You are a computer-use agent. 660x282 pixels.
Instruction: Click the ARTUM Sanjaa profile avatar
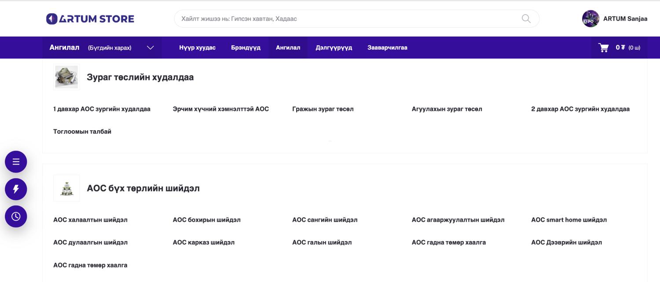pos(590,19)
